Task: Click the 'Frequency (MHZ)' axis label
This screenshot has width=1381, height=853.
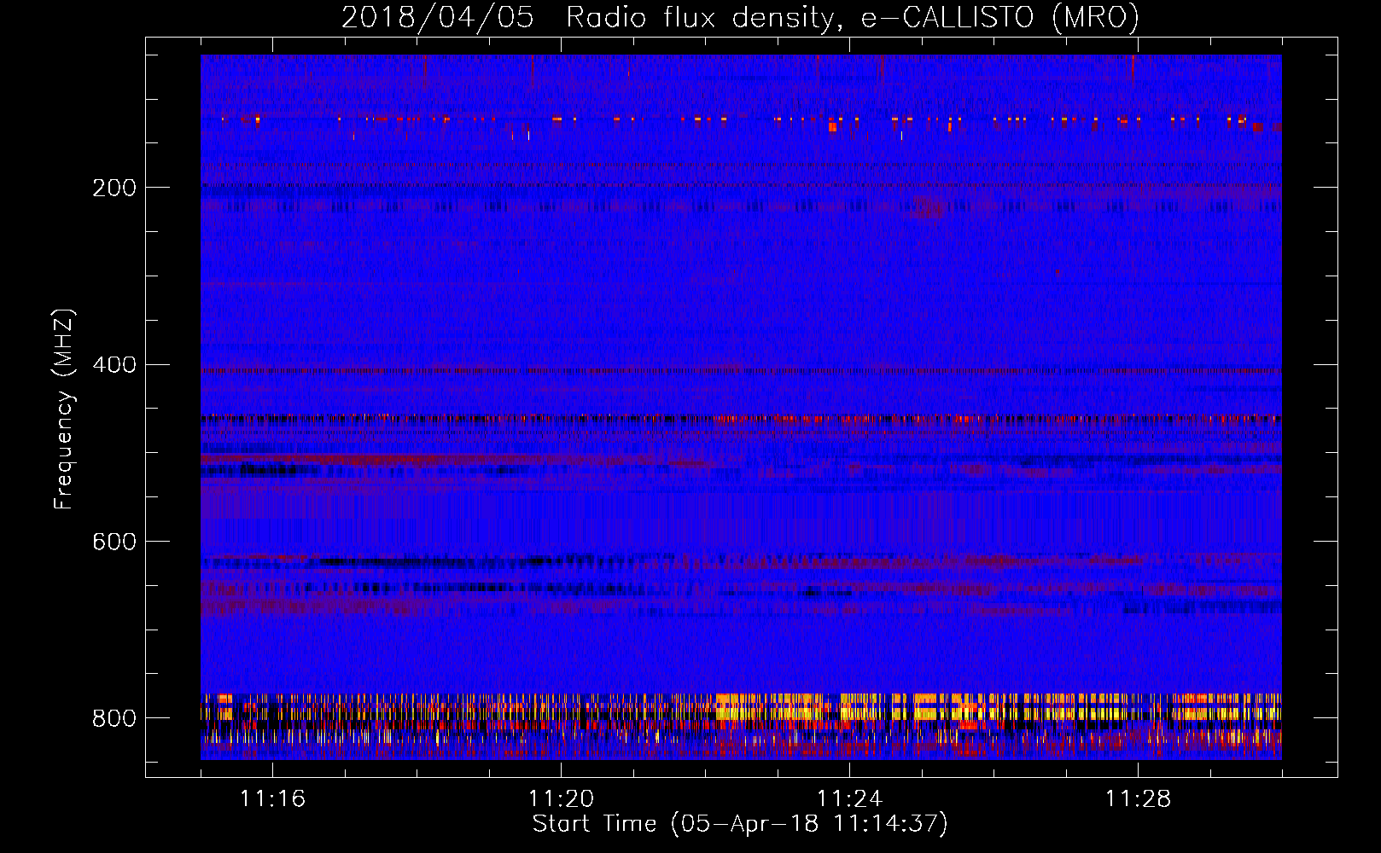Action: point(64,409)
